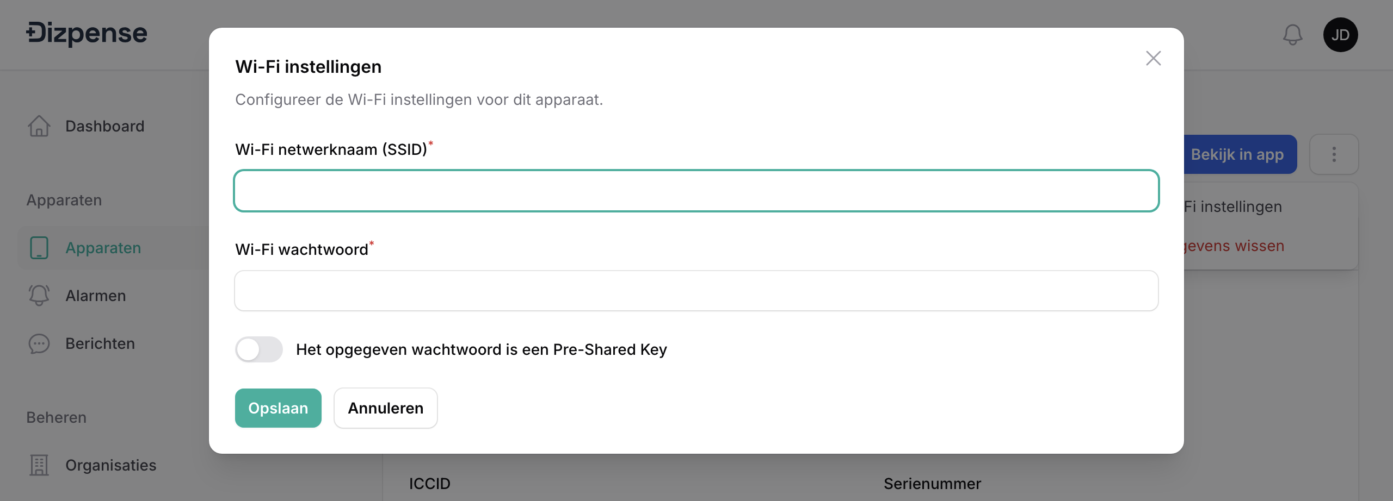Select Wi-Fi instellingen menu entry
The height and width of the screenshot is (501, 1393).
click(1233, 207)
